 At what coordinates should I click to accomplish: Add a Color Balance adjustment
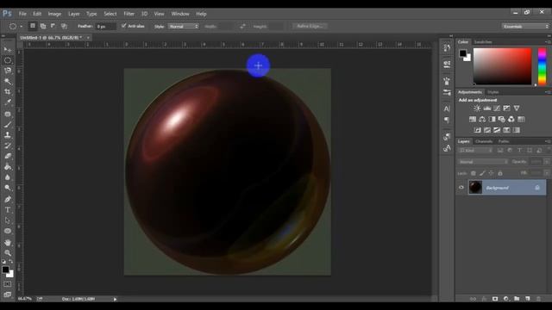482,120
